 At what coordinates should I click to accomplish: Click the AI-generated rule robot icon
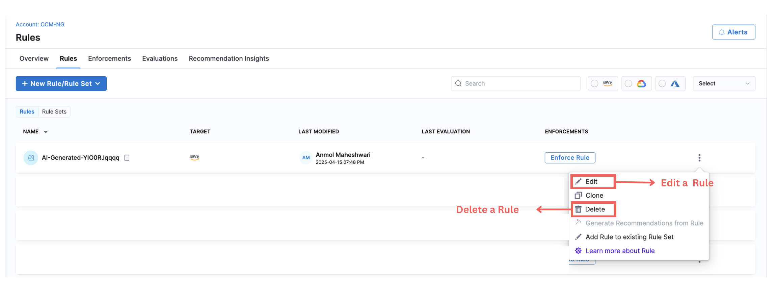tap(31, 158)
